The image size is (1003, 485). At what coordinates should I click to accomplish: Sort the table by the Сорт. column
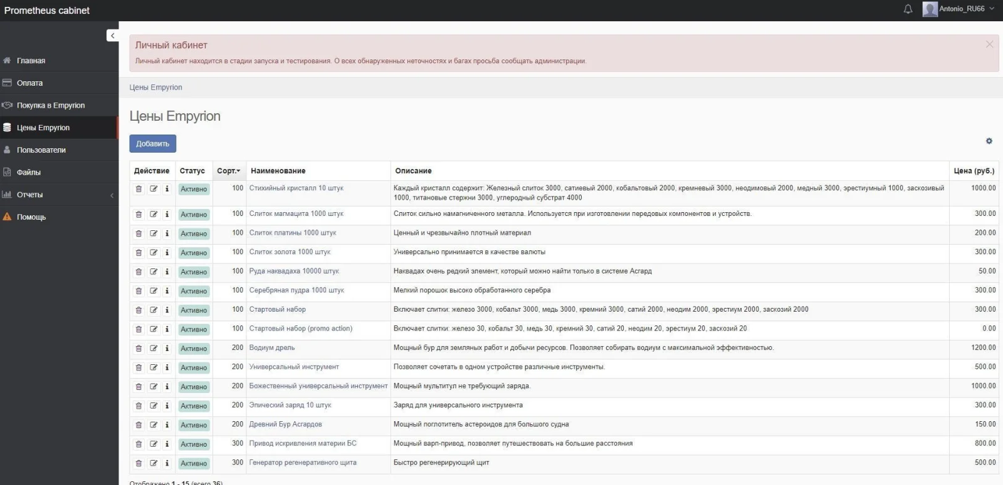click(x=228, y=171)
